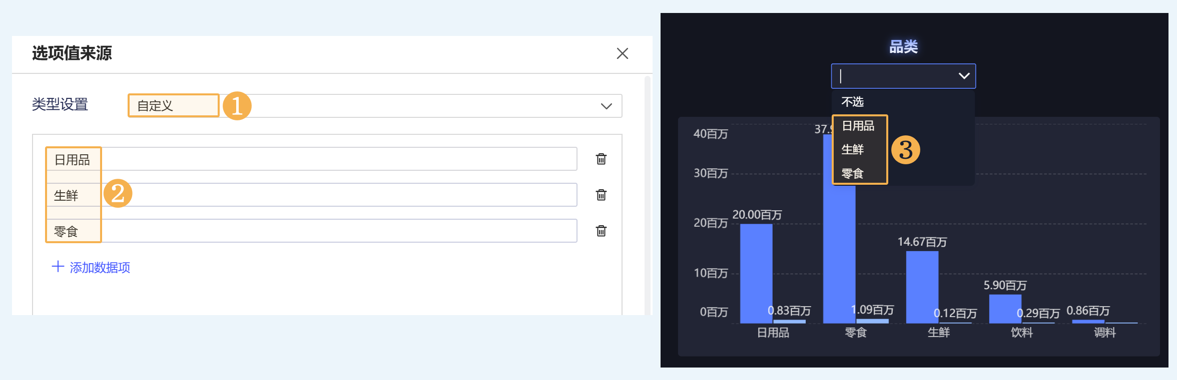Click the 日用品 x-axis label under the chart

pyautogui.click(x=773, y=333)
